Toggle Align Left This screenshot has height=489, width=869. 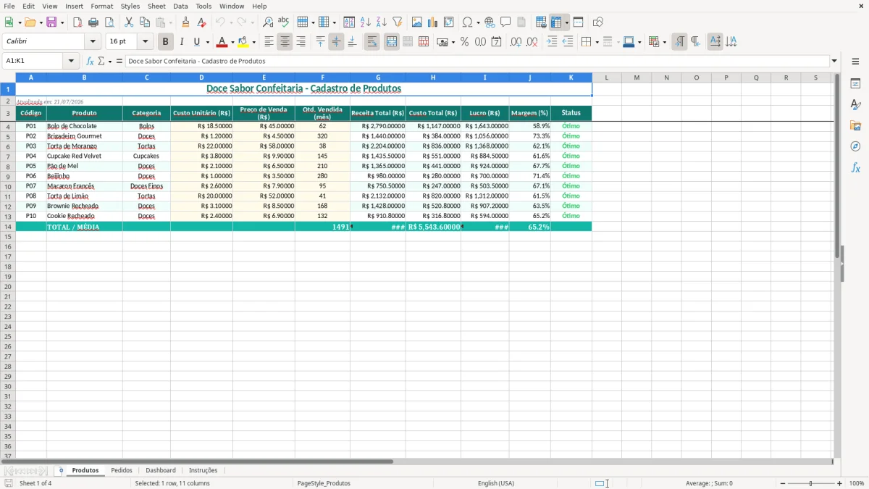pyautogui.click(x=269, y=42)
